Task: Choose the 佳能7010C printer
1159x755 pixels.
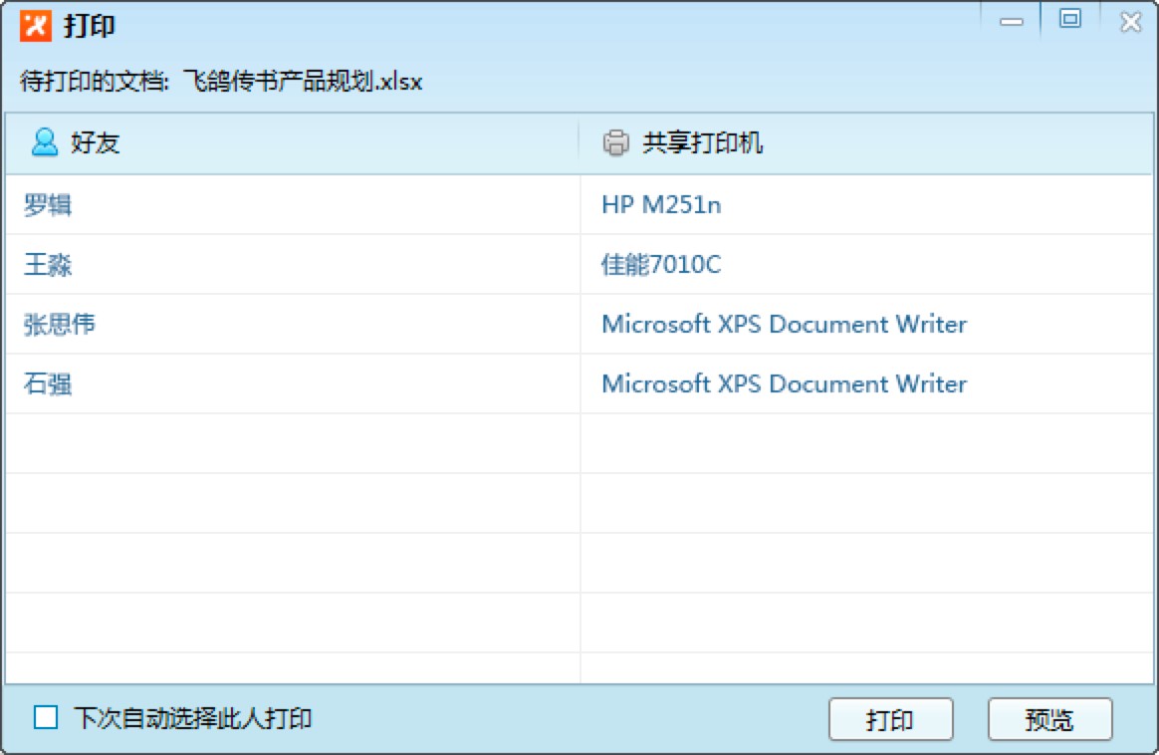Action: (x=661, y=265)
